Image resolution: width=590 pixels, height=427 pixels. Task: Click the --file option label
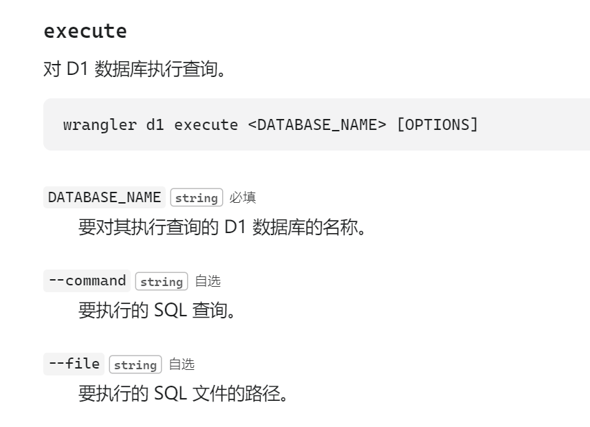(x=74, y=364)
